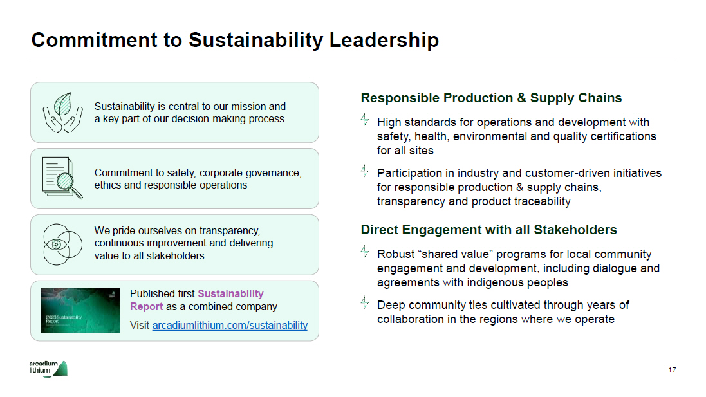Click text 'value to all stakeholders'
This screenshot has height=397, width=706.
pos(149,255)
